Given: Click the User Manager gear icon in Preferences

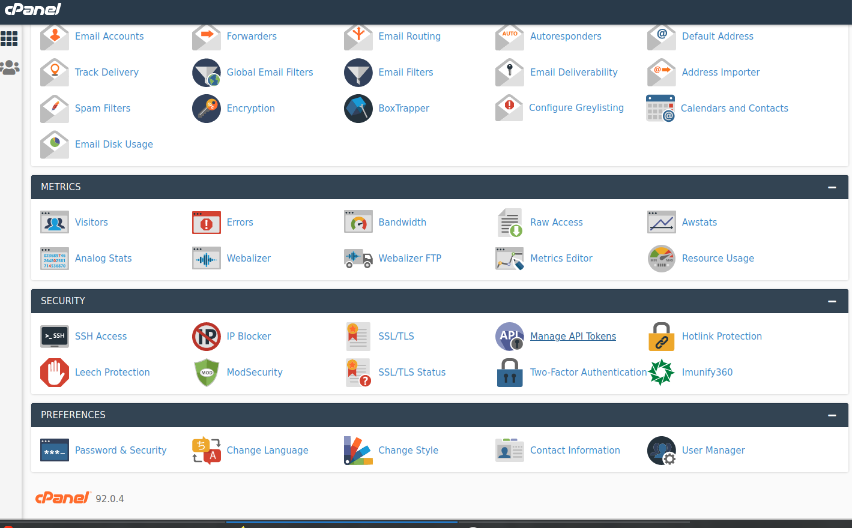Looking at the screenshot, I should click(x=662, y=451).
